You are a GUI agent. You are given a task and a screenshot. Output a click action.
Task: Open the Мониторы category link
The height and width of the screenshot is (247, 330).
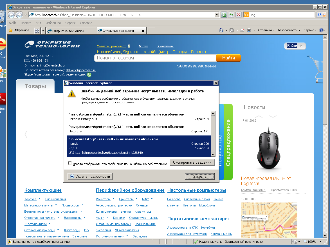[x=103, y=199]
